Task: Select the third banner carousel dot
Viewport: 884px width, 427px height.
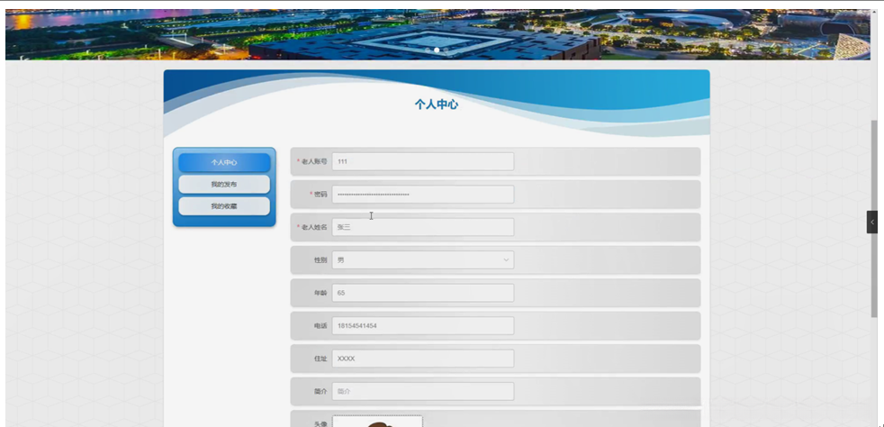Action: tap(446, 50)
